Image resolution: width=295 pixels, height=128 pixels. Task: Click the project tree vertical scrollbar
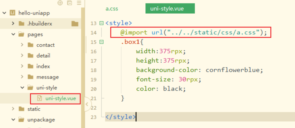(83, 67)
